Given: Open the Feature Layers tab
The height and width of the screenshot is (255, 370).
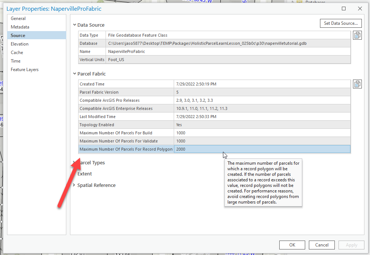Looking at the screenshot, I should click(x=24, y=69).
